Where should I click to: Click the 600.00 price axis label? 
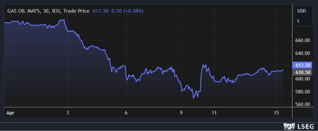(x=302, y=79)
